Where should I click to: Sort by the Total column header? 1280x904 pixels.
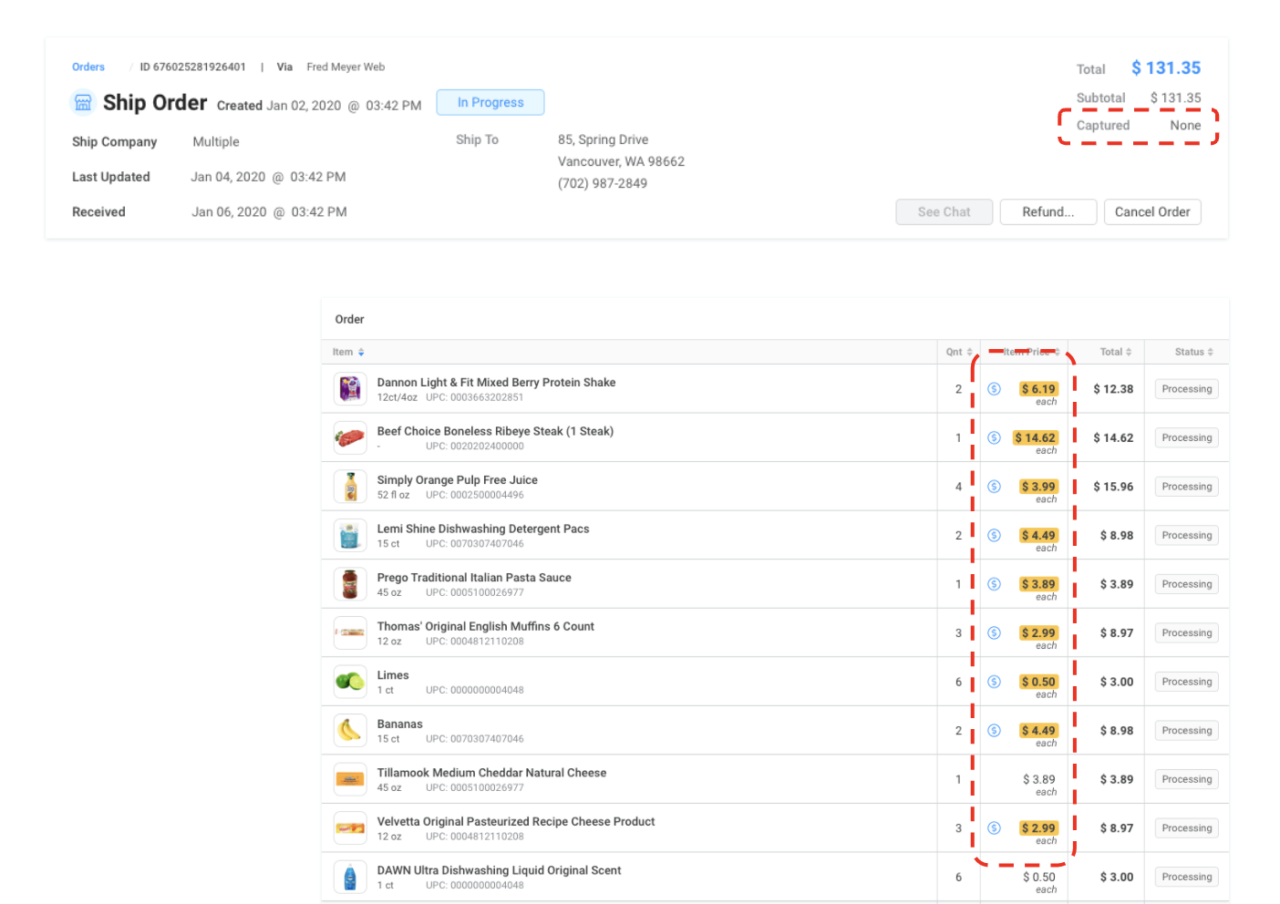coord(1115,353)
